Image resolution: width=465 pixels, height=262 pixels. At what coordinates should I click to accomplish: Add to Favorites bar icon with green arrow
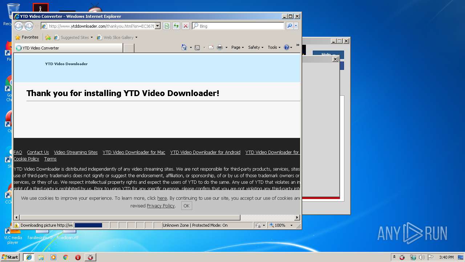(x=48, y=37)
